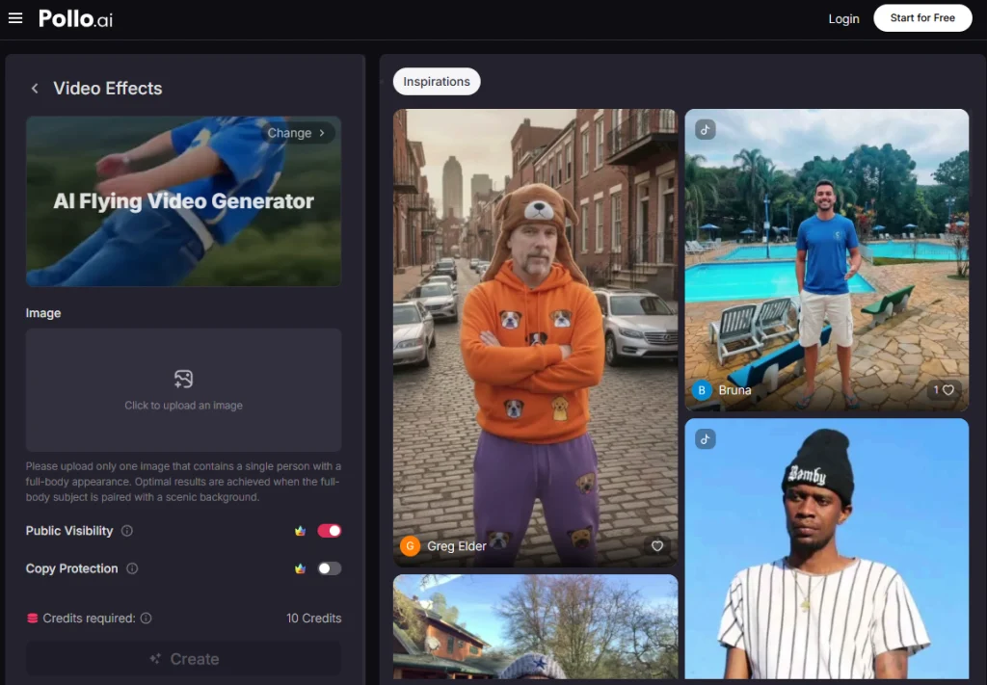Click Copy Protection info icon
This screenshot has height=685, width=987.
tap(132, 568)
